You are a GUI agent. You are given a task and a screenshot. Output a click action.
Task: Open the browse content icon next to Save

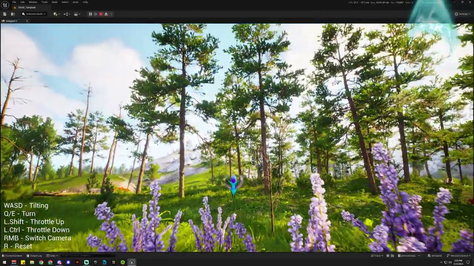(x=13, y=14)
